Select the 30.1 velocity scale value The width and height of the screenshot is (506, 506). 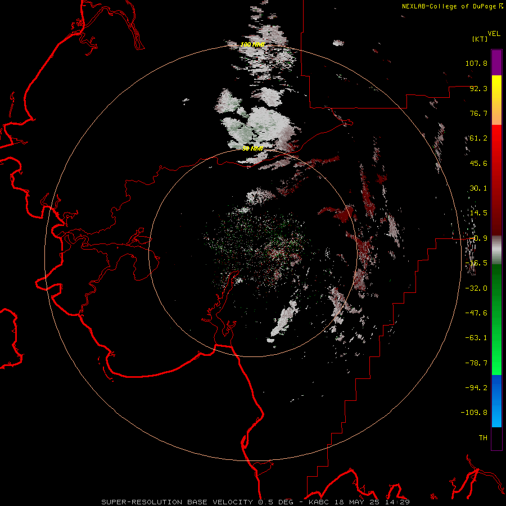[478, 188]
